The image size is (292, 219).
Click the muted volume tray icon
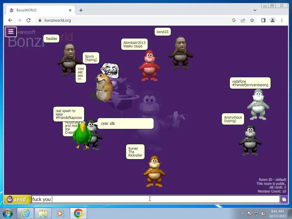point(263,214)
